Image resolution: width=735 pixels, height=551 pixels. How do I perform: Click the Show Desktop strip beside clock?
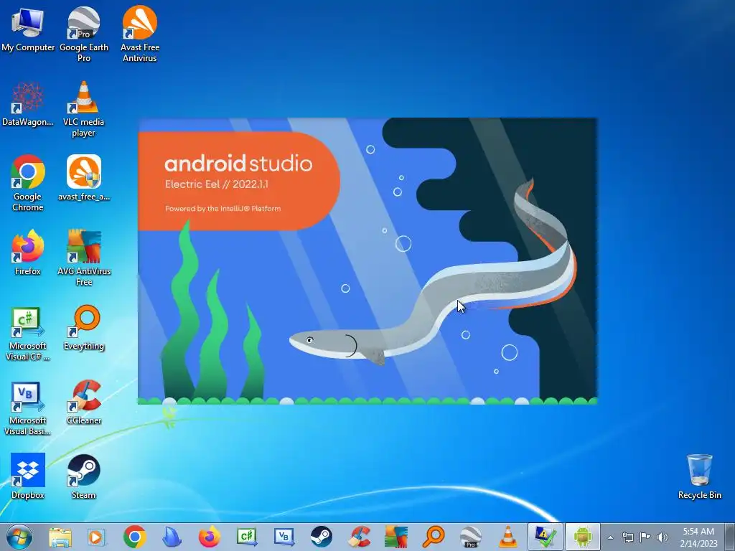coord(730,537)
